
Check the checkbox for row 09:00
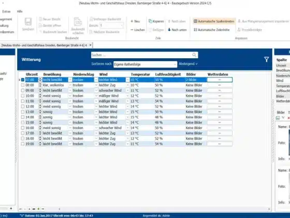click(23, 90)
